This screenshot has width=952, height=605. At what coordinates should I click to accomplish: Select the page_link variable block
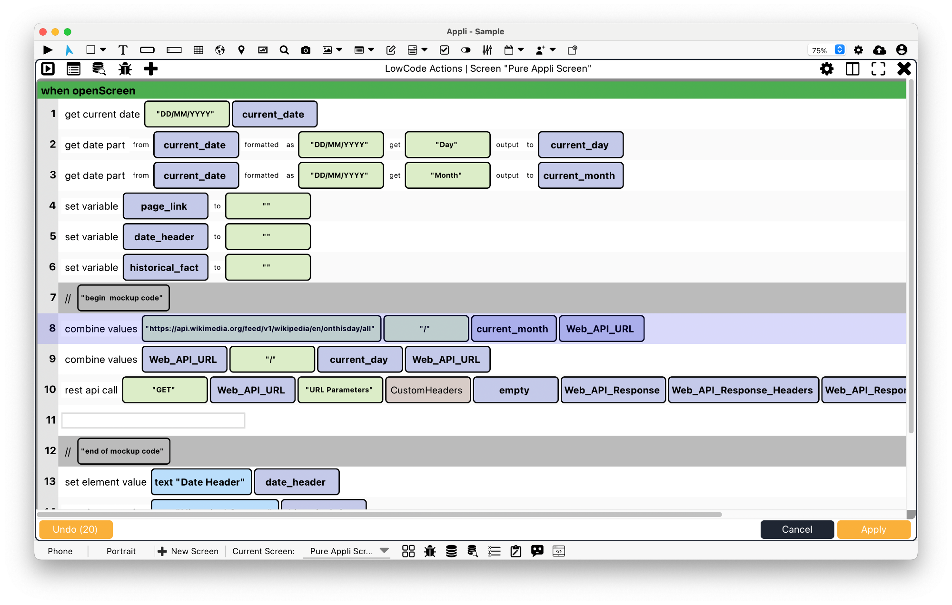coord(166,206)
